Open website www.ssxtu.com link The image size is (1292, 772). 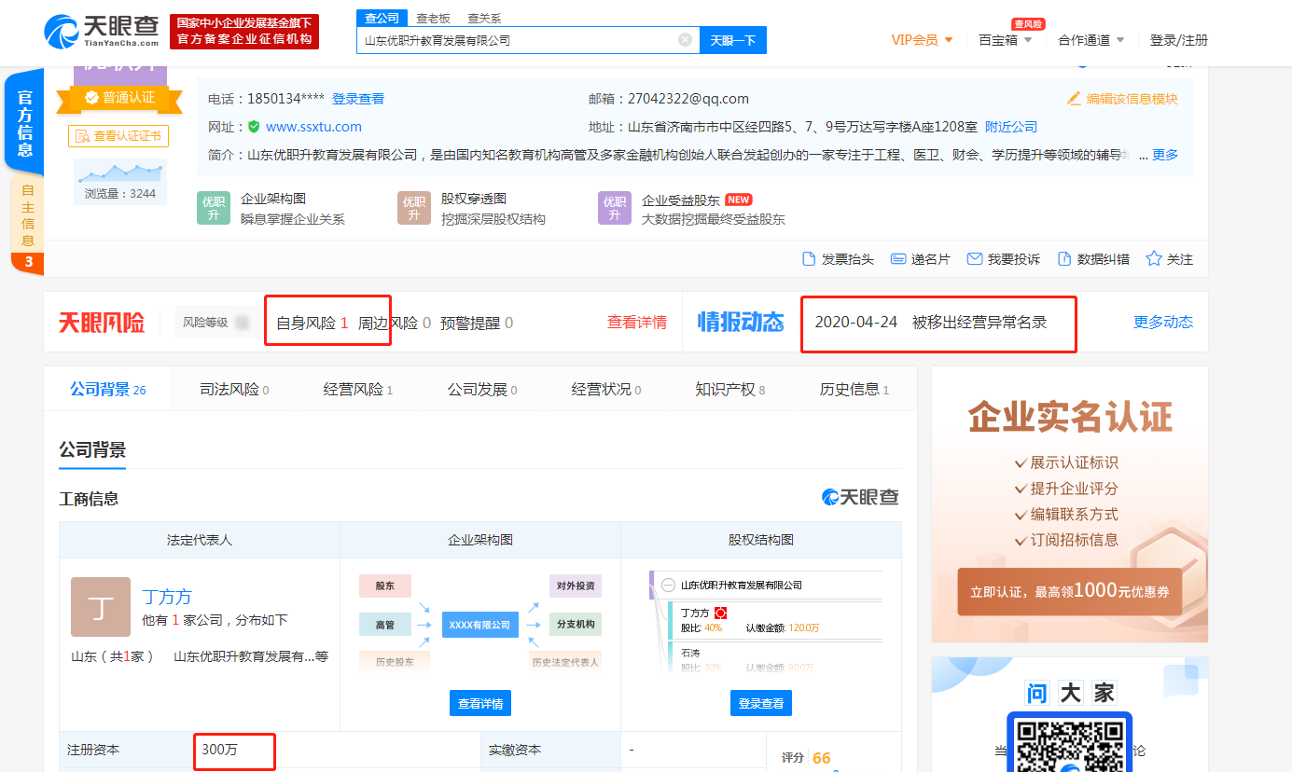313,127
